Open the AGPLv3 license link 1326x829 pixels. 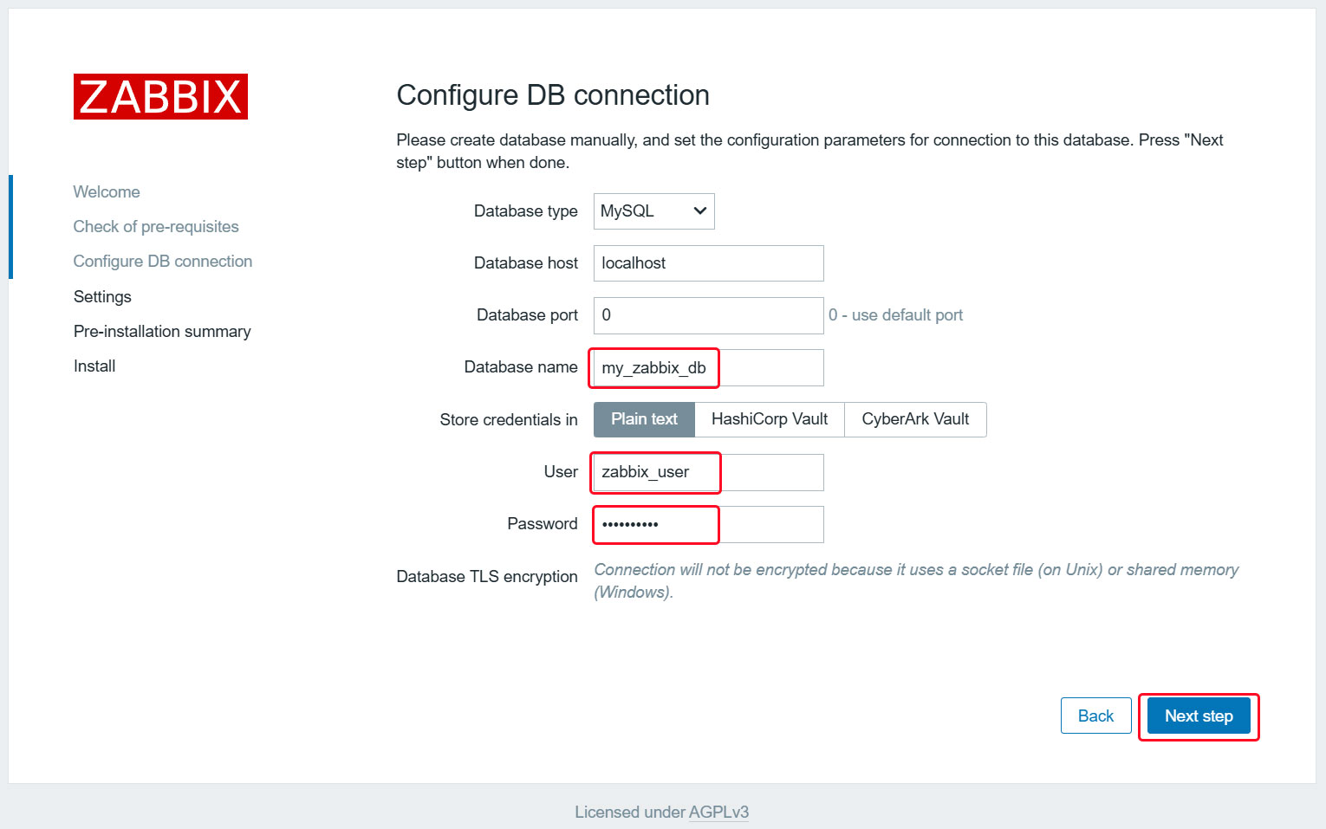point(718,813)
